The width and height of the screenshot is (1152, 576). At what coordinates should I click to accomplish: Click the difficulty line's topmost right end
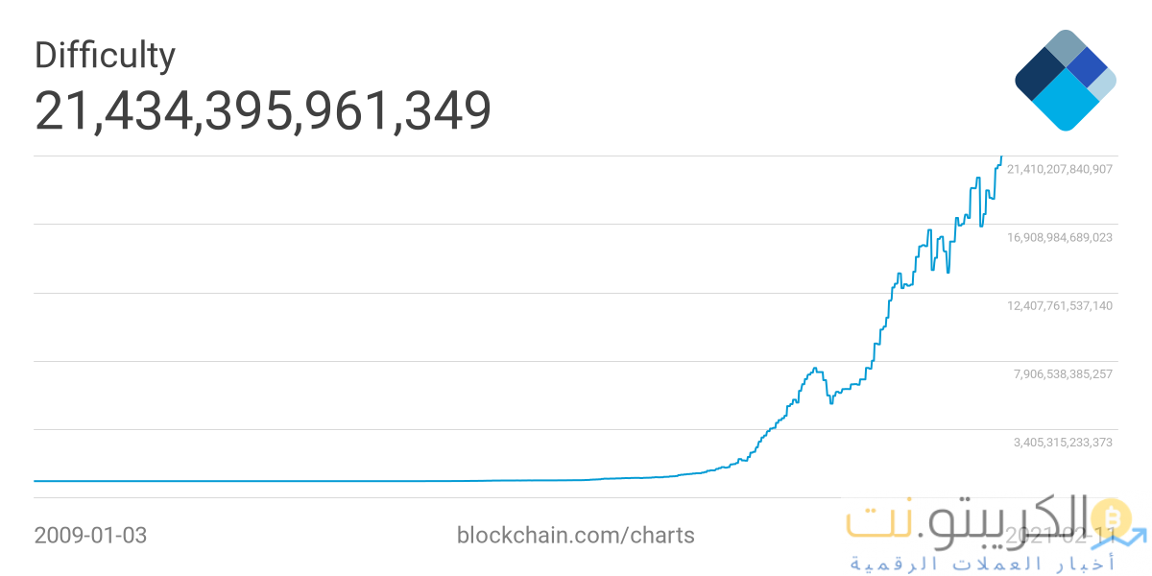(x=1001, y=156)
